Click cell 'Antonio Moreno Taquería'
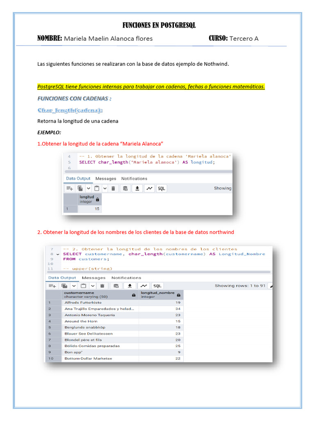The width and height of the screenshot is (315, 421). [x=100, y=315]
